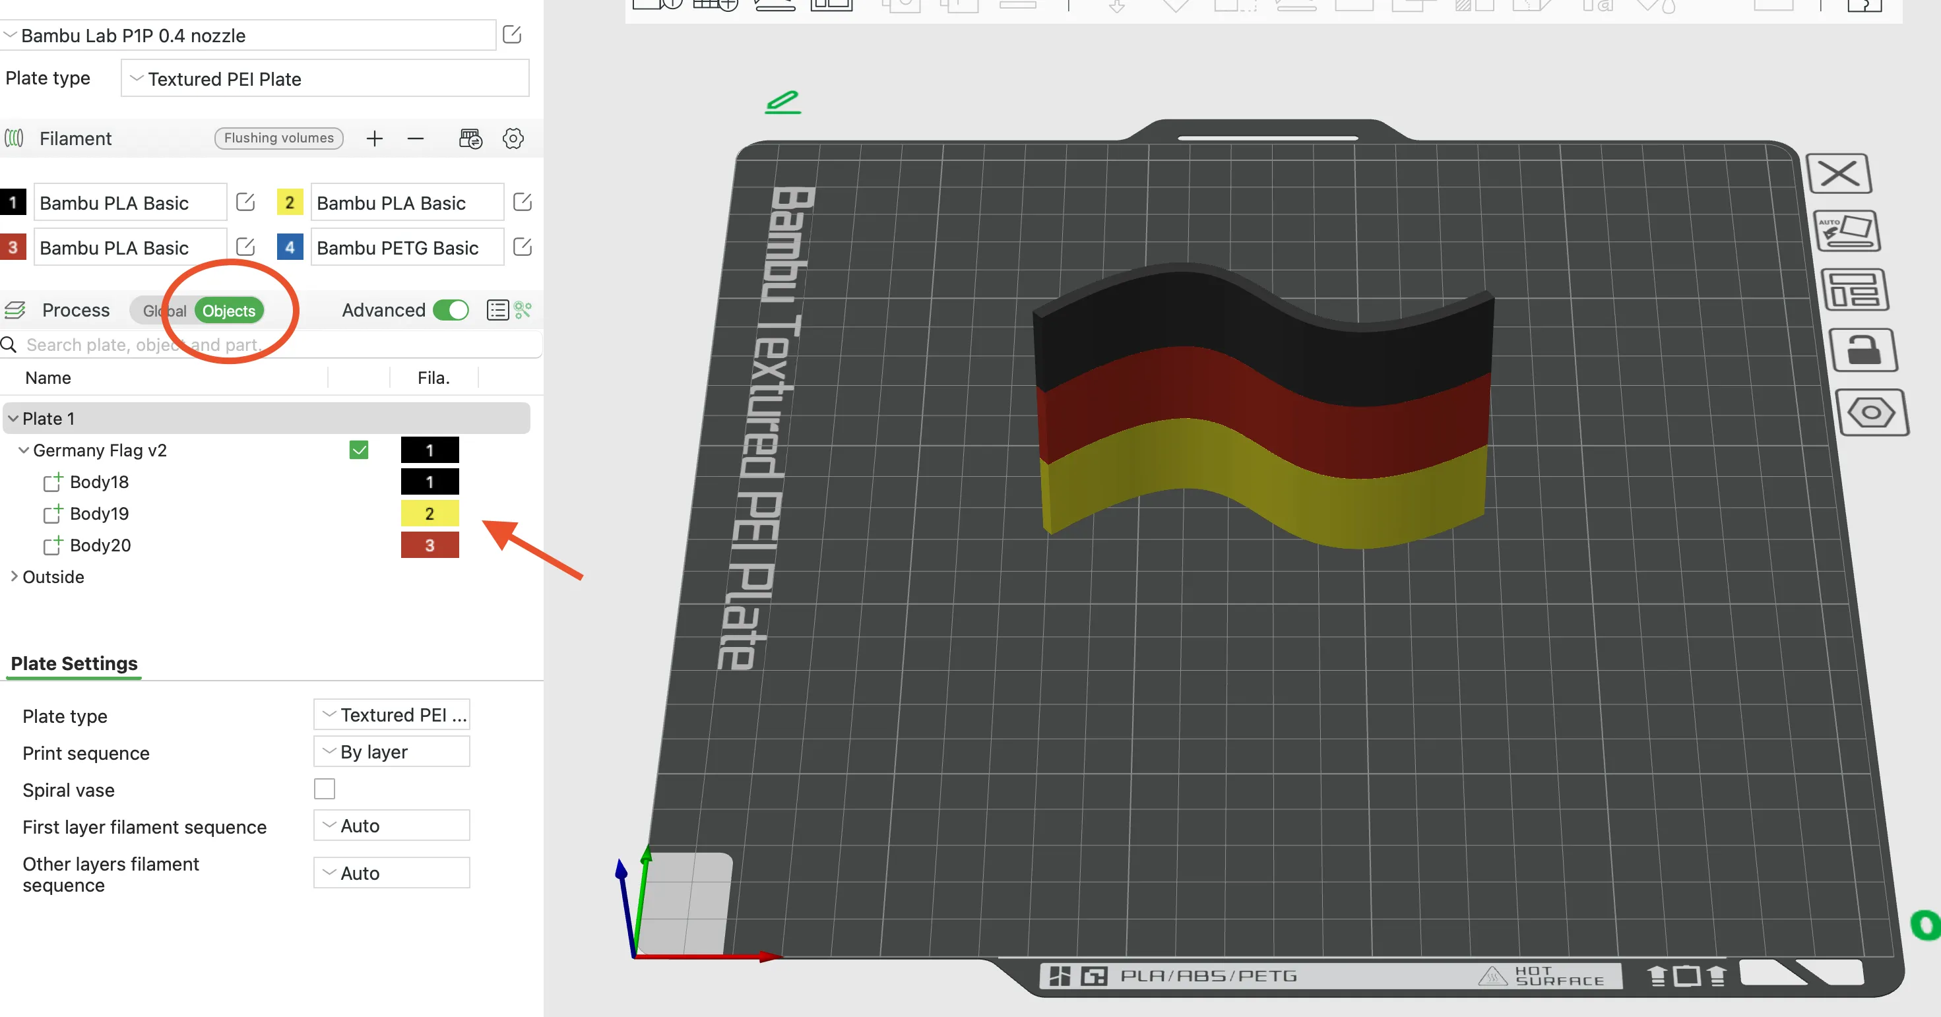Screen dimensions: 1941x1017
Task: Open Plate Settings plate type dropdown
Action: click(x=392, y=715)
